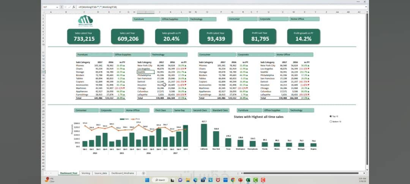Switch to PowerPoint on the taskbar

(x=240, y=180)
